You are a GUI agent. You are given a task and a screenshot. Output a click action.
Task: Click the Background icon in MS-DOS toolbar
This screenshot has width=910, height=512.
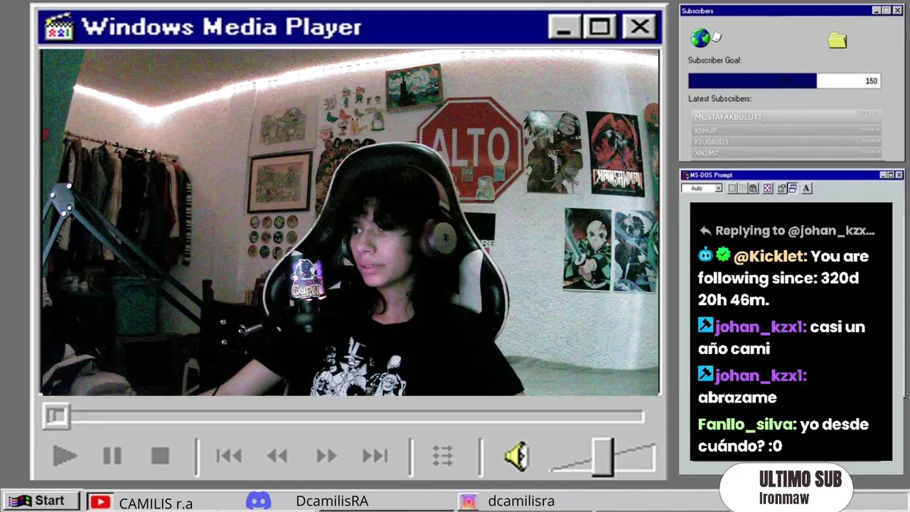point(793,188)
